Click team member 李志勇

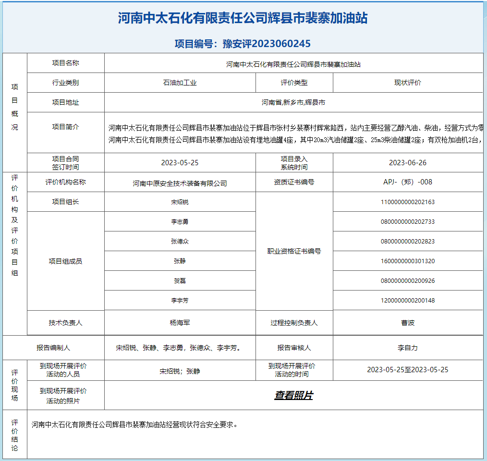pyautogui.click(x=180, y=221)
